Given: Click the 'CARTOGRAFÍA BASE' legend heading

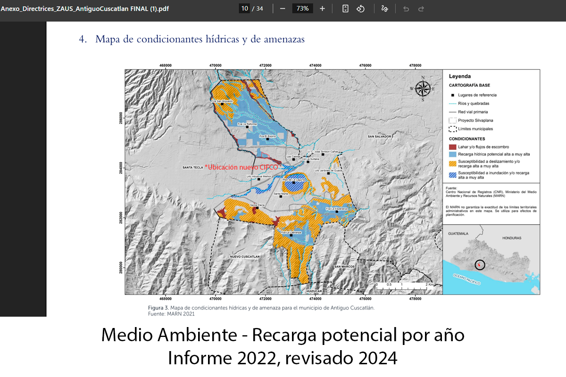Looking at the screenshot, I should coord(469,86).
